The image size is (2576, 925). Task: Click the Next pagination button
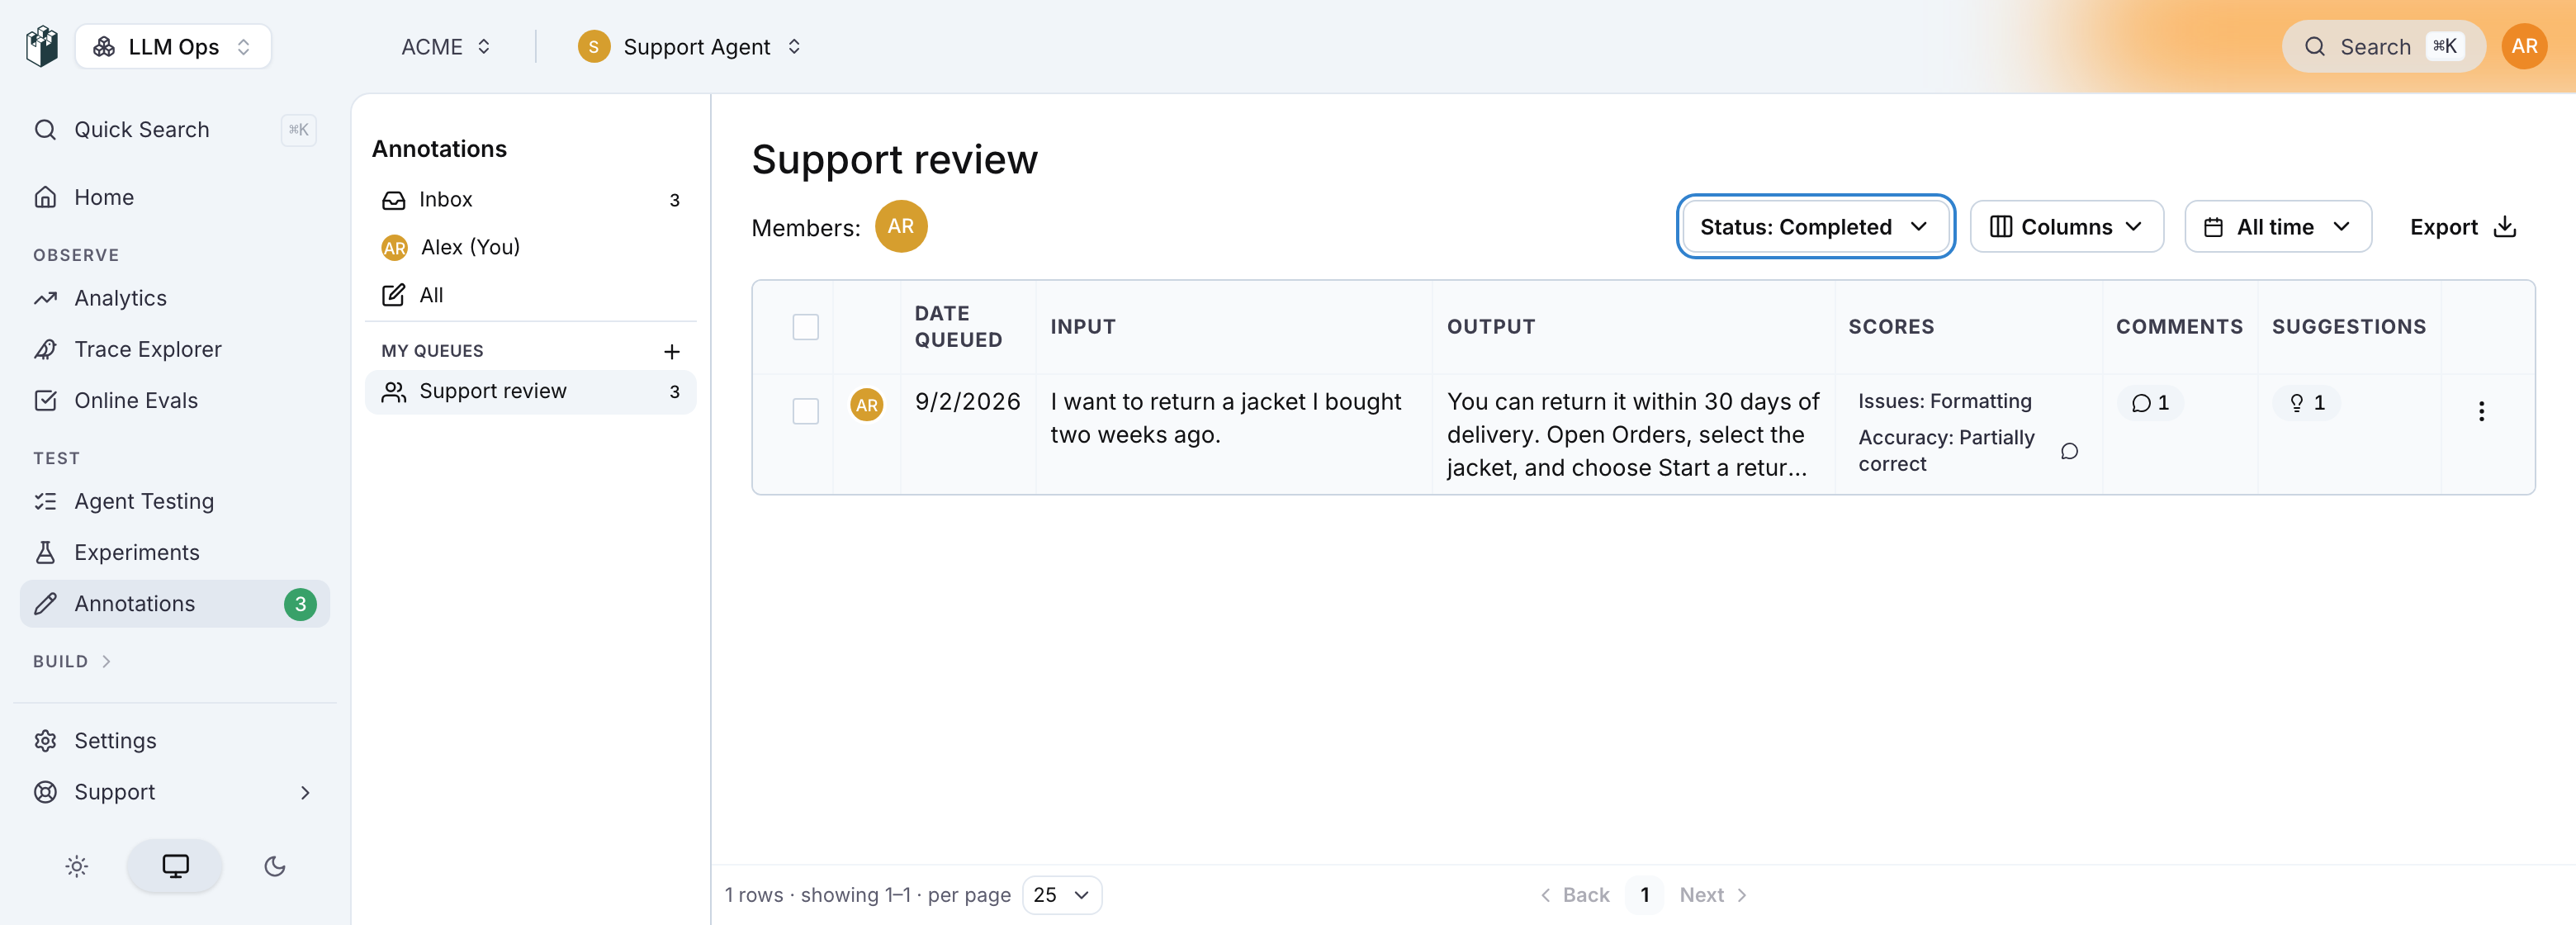tap(1713, 895)
